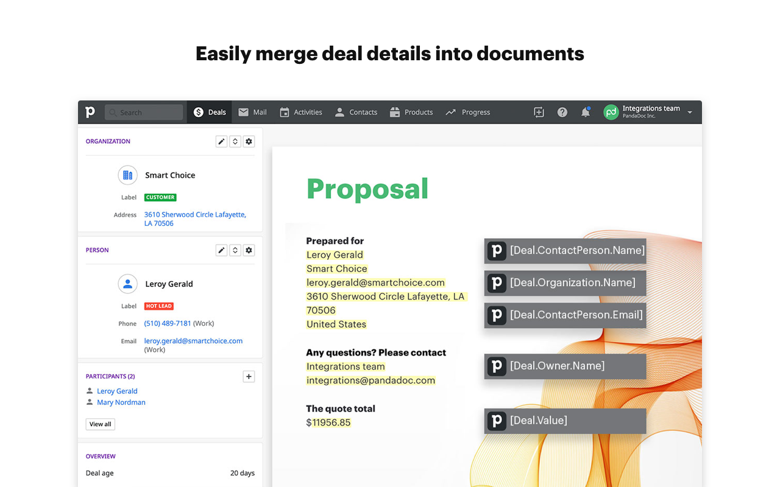Click the leroy.gerald@smartchoice.com email link in Person section
The height and width of the screenshot is (487, 780).
[x=193, y=341]
